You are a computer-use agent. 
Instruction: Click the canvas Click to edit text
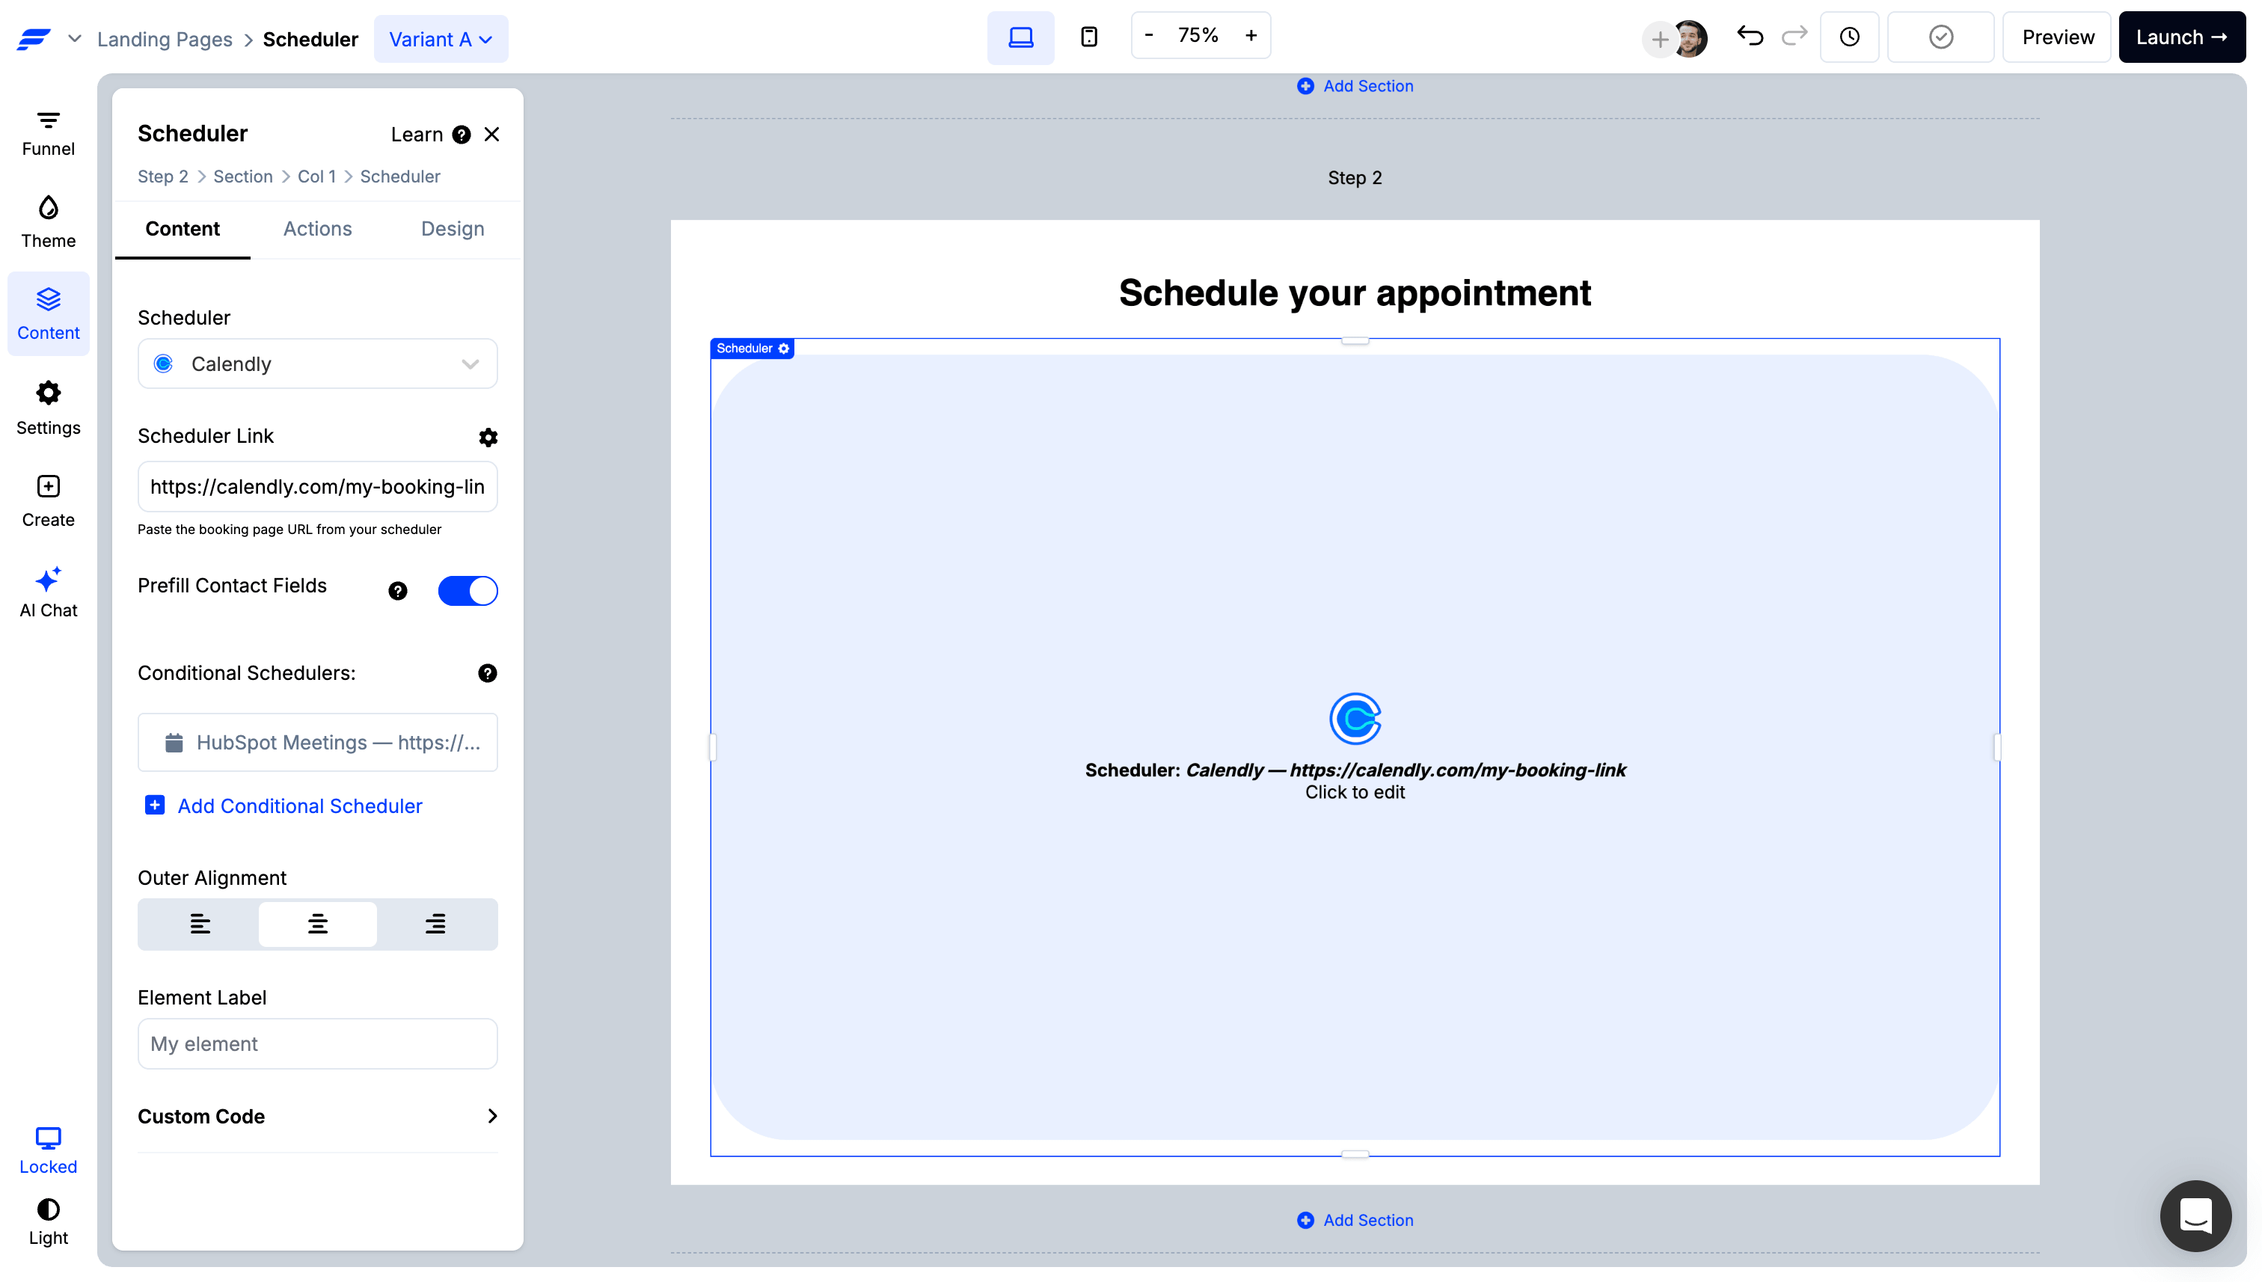pos(1354,792)
